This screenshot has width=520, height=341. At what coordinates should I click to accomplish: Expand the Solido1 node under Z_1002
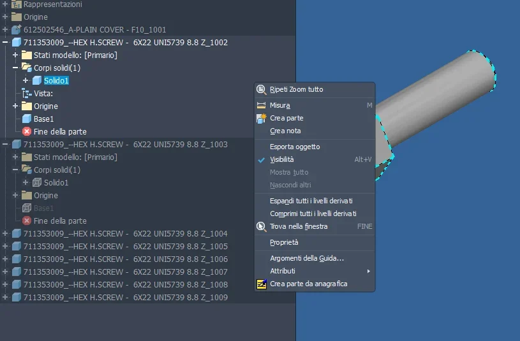pos(26,80)
